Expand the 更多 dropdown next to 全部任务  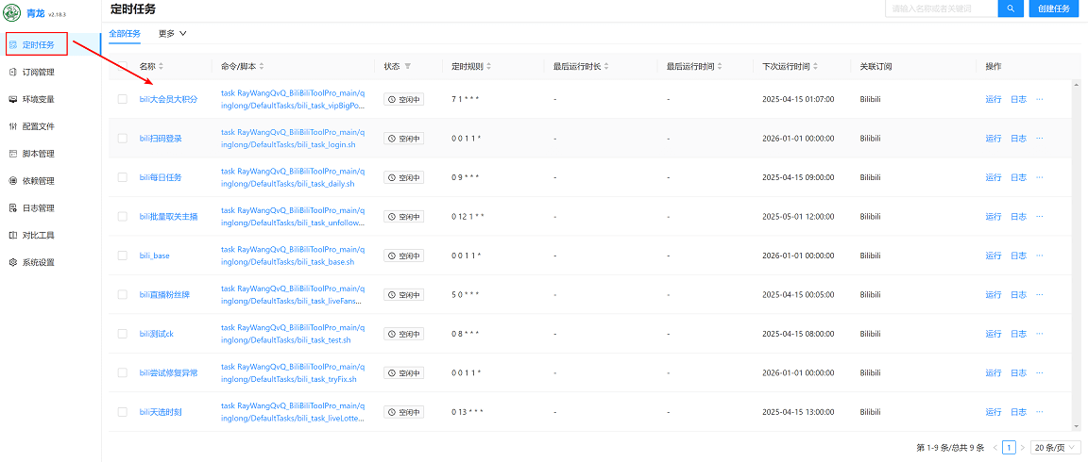[x=172, y=33]
